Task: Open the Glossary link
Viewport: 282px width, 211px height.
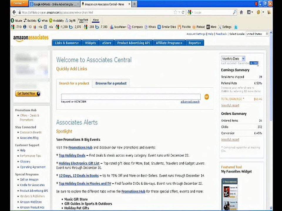Action: (x=25, y=161)
